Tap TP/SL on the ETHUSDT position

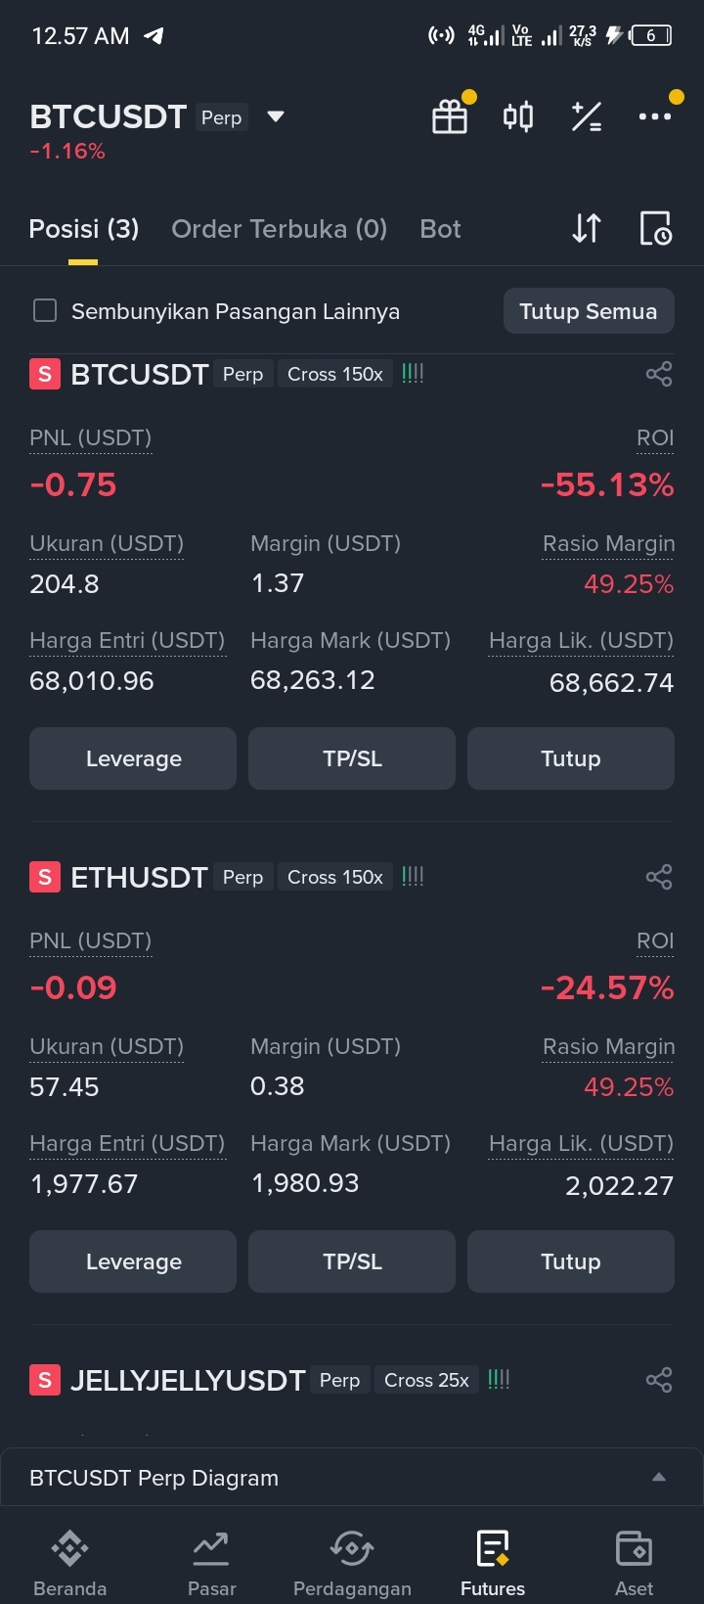pyautogui.click(x=352, y=1261)
